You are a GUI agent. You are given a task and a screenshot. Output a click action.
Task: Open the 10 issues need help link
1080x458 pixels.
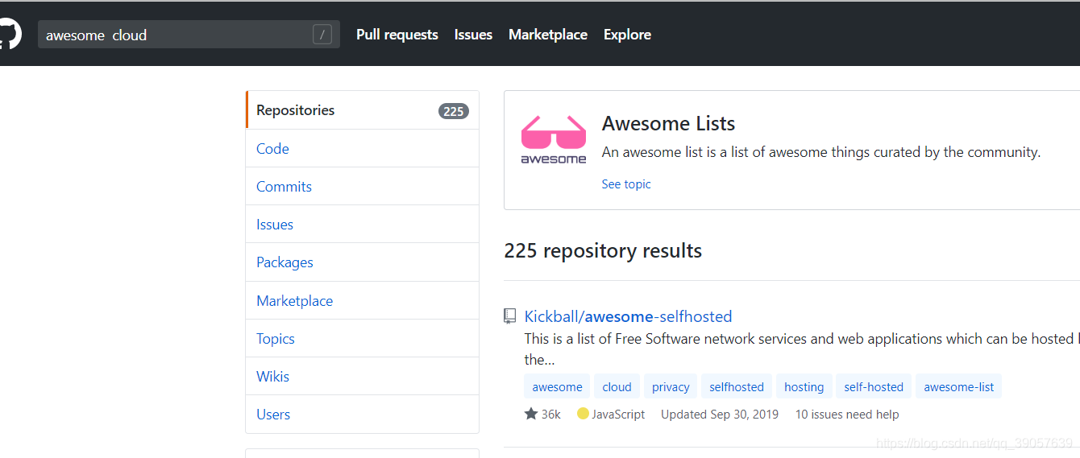tap(847, 414)
